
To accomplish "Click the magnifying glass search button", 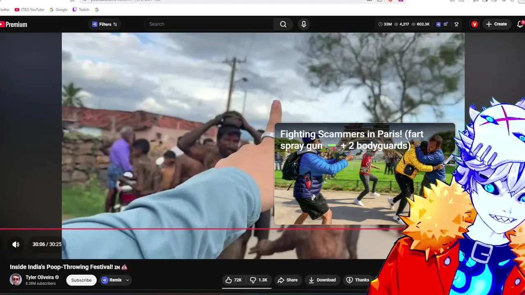I will pyautogui.click(x=283, y=24).
